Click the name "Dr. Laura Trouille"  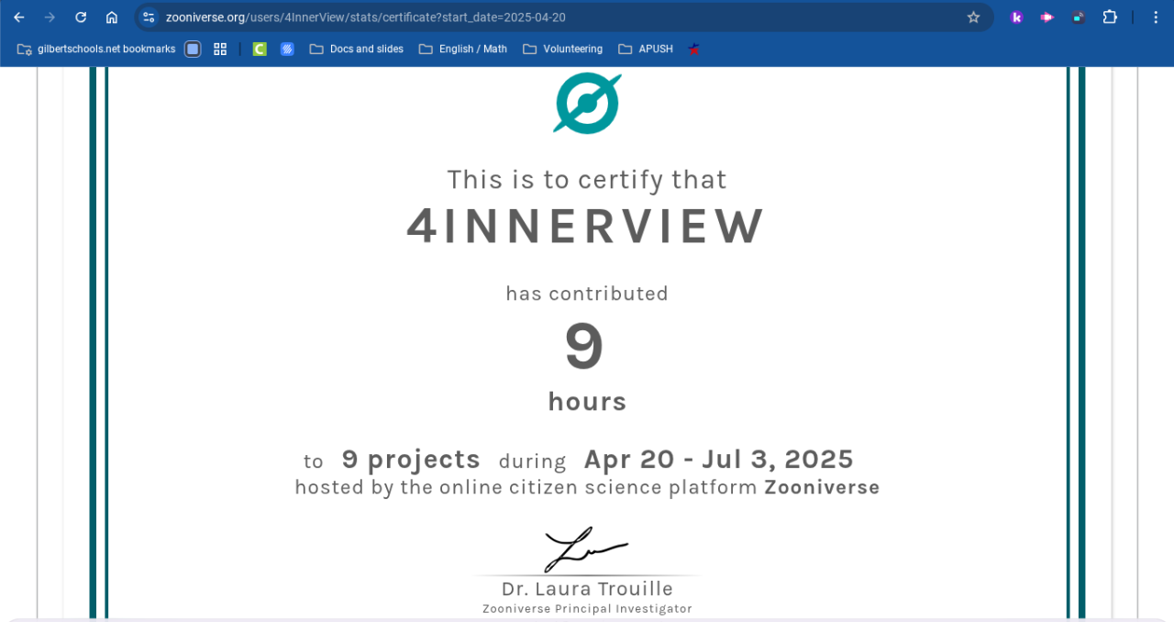pyautogui.click(x=587, y=589)
